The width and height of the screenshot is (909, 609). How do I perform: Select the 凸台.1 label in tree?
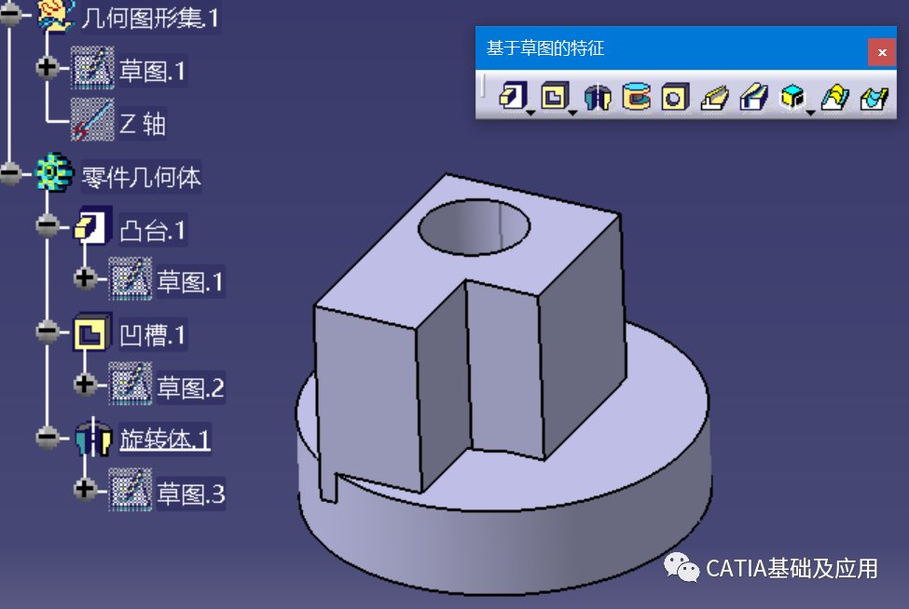(153, 230)
